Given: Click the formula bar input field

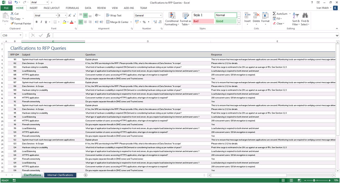Looking at the screenshot, I should pos(191,35).
